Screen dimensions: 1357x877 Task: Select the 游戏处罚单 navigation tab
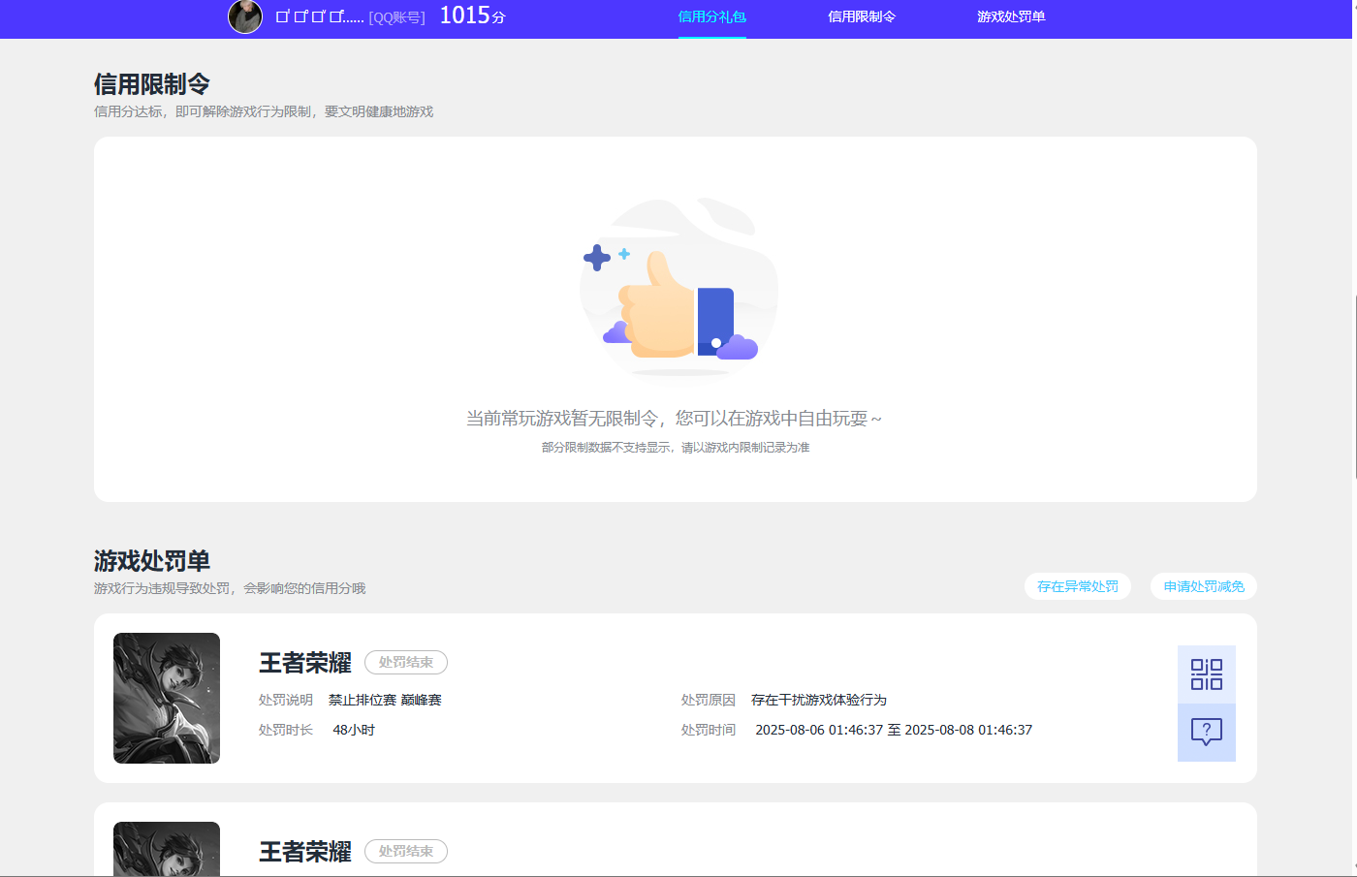tap(1011, 17)
